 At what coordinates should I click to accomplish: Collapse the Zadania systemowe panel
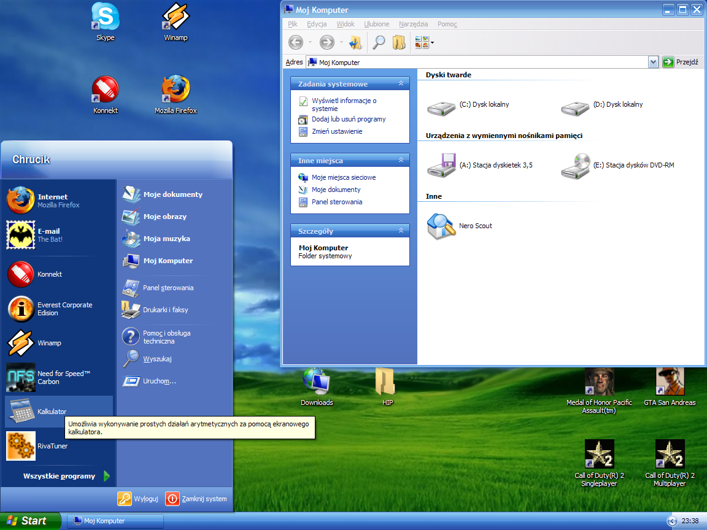point(401,83)
